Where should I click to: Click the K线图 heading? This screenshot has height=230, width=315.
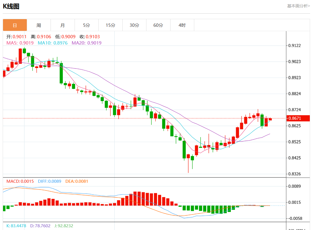pyautogui.click(x=11, y=7)
